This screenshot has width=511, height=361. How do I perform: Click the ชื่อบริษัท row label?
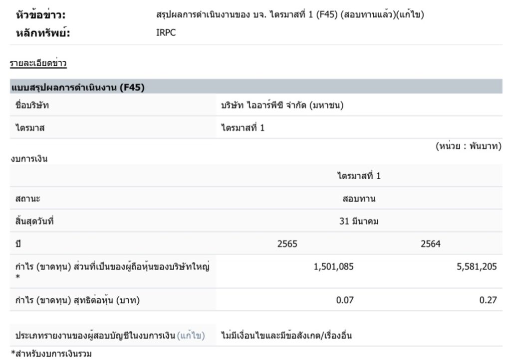point(32,106)
